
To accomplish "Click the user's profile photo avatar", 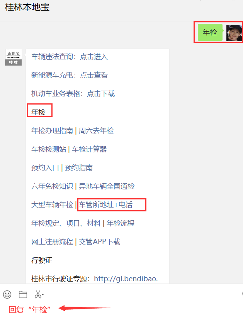I will coord(234,32).
